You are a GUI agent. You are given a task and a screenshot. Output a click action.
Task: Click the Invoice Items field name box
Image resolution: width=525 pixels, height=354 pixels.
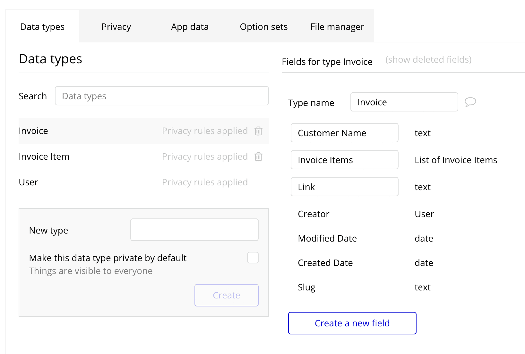click(x=344, y=160)
